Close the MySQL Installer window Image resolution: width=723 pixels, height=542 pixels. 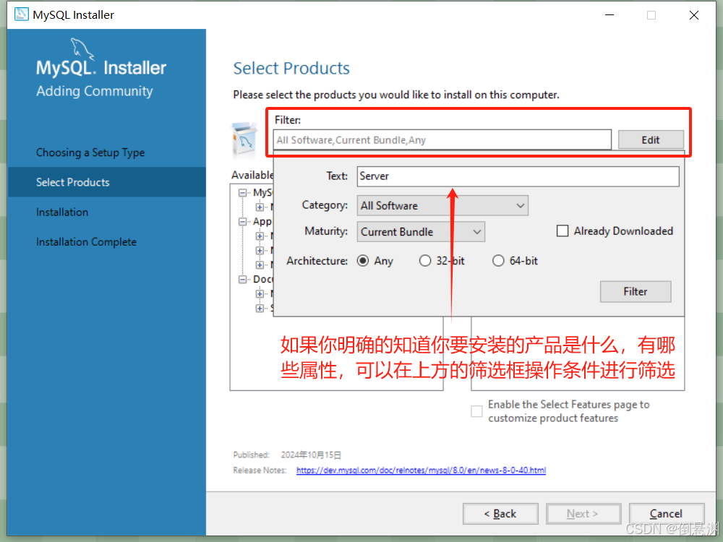click(693, 15)
